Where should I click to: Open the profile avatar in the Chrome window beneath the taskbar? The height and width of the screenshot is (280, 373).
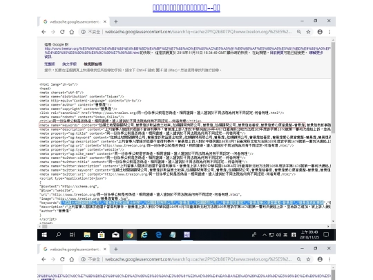point(320,259)
